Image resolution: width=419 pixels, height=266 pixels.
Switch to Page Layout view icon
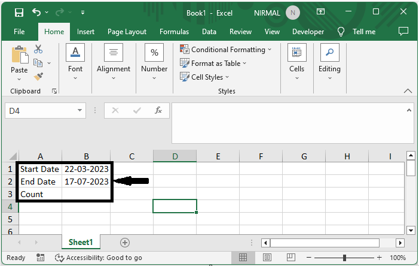(x=267, y=258)
